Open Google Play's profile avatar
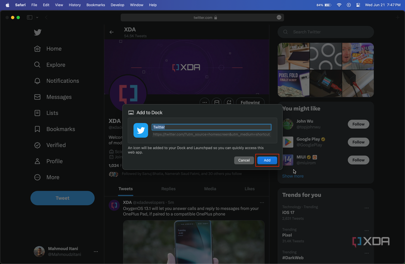The height and width of the screenshot is (264, 405). pyautogui.click(x=288, y=142)
